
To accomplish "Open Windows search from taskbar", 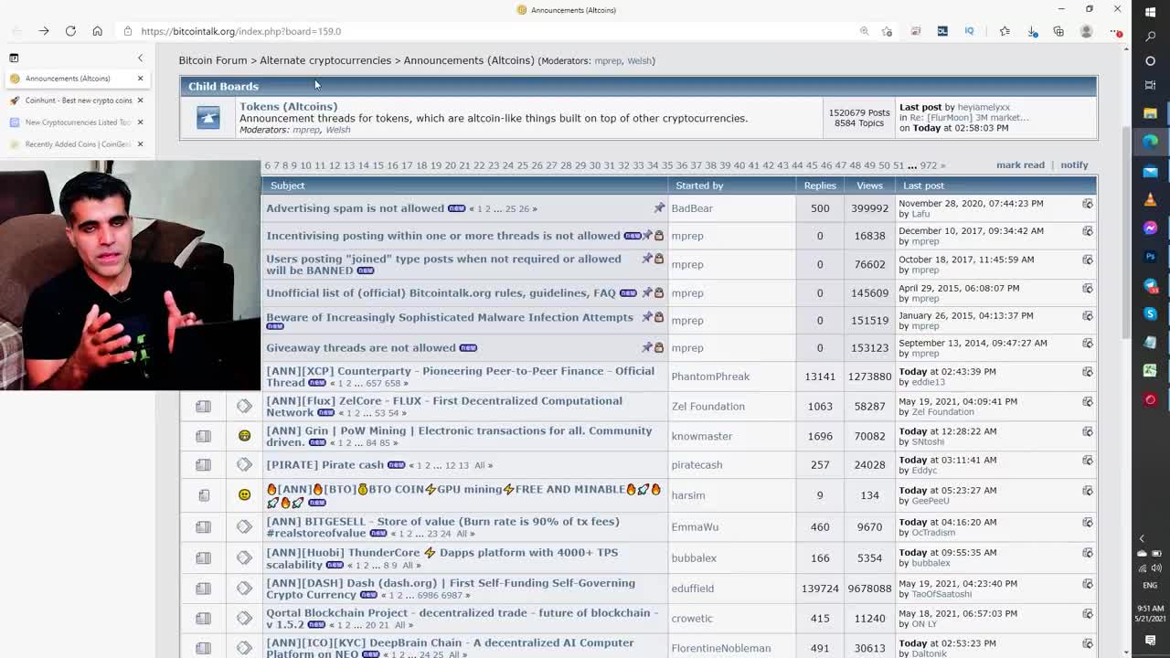I will (1150, 37).
